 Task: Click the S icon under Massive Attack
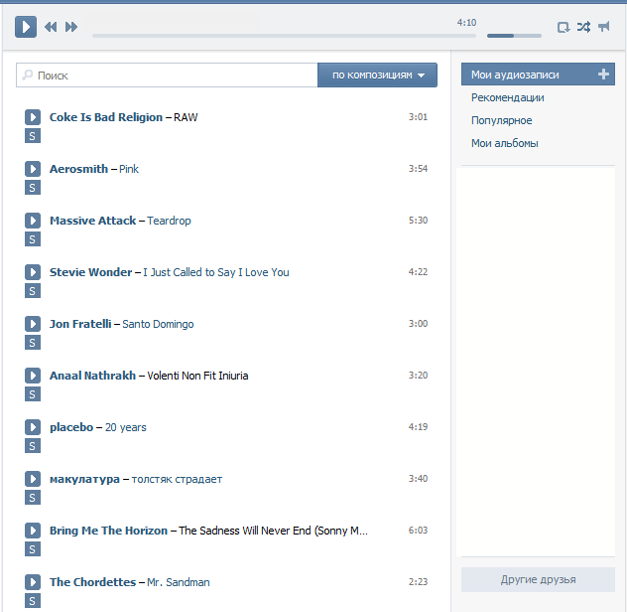click(33, 239)
